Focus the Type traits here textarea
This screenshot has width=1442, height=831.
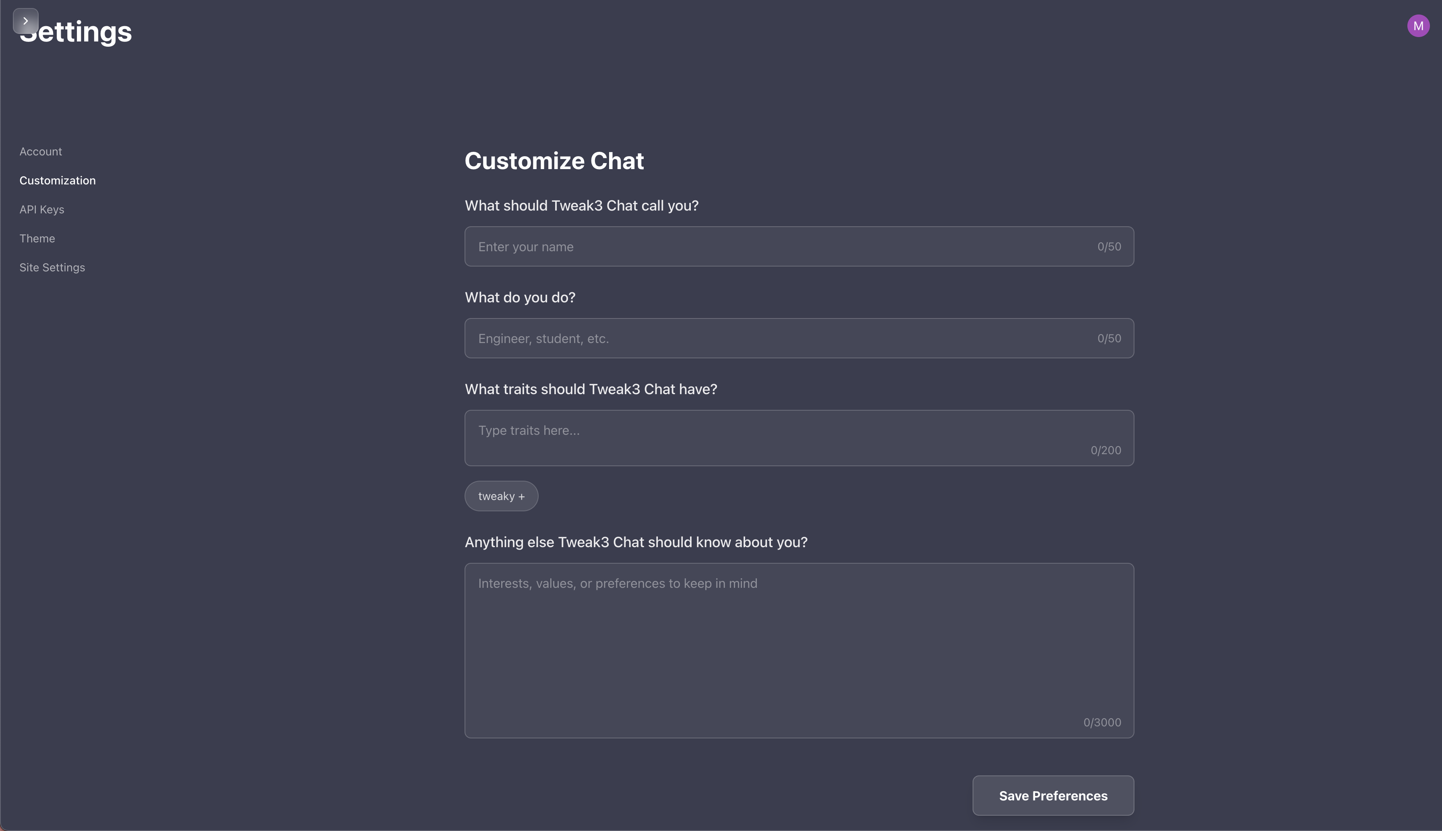point(799,438)
